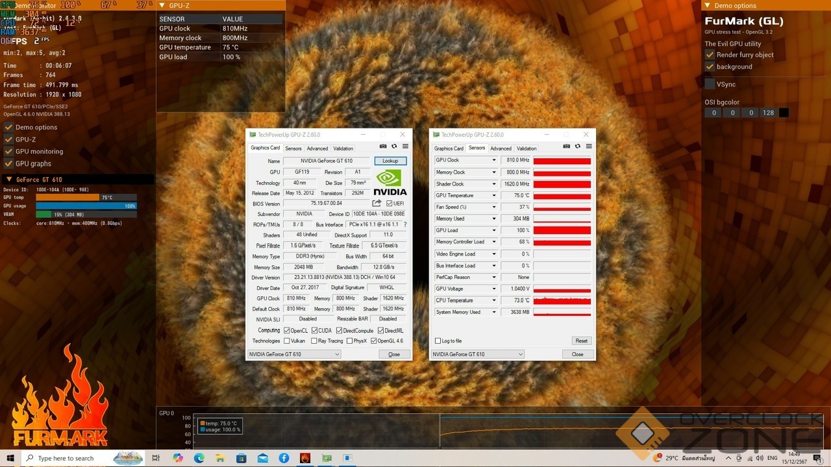Click the Facebook icon in the taskbar
The height and width of the screenshot is (467, 831).
(x=284, y=458)
